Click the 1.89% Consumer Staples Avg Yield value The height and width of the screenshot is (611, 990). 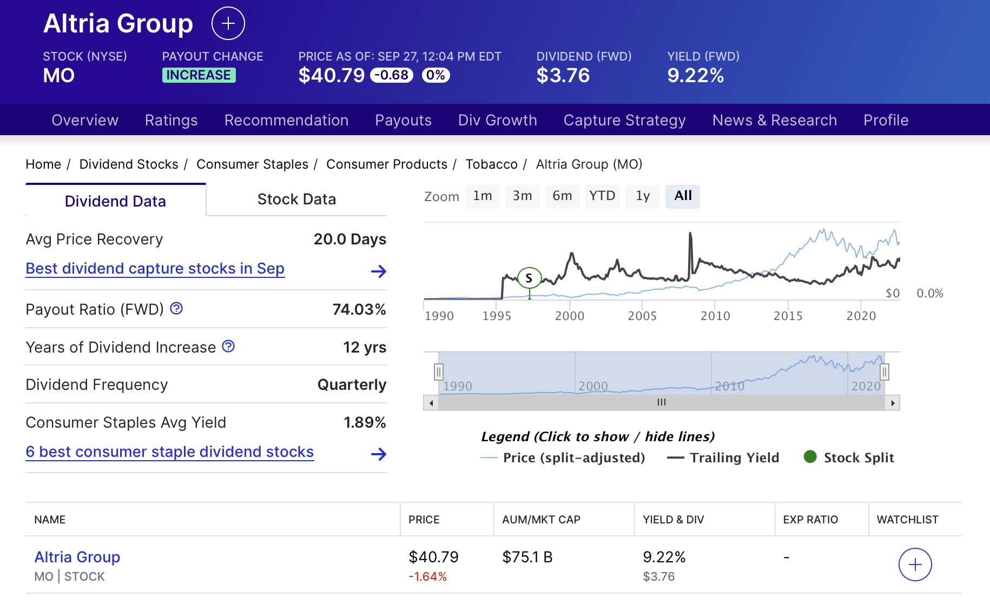click(x=365, y=422)
